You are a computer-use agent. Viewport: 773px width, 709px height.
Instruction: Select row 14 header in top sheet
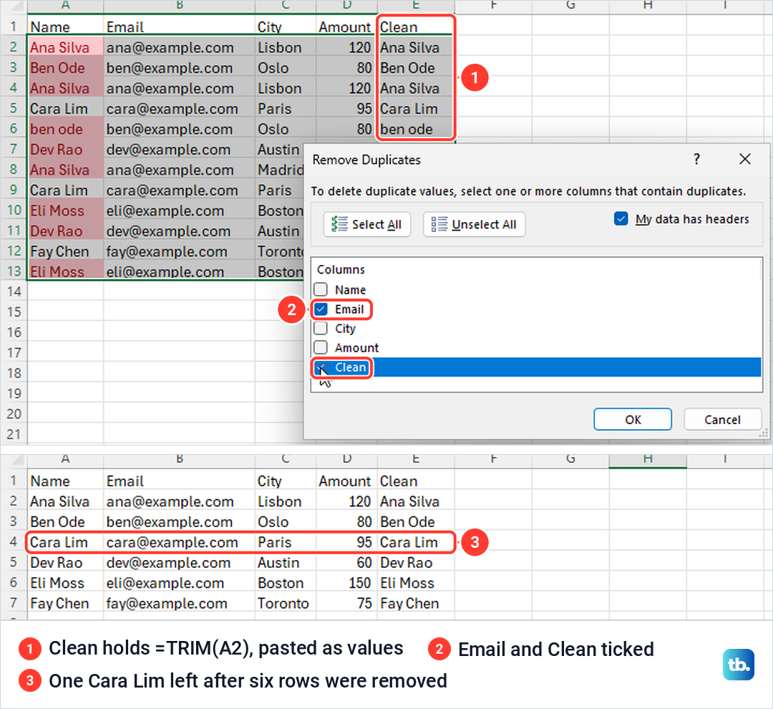tap(14, 291)
